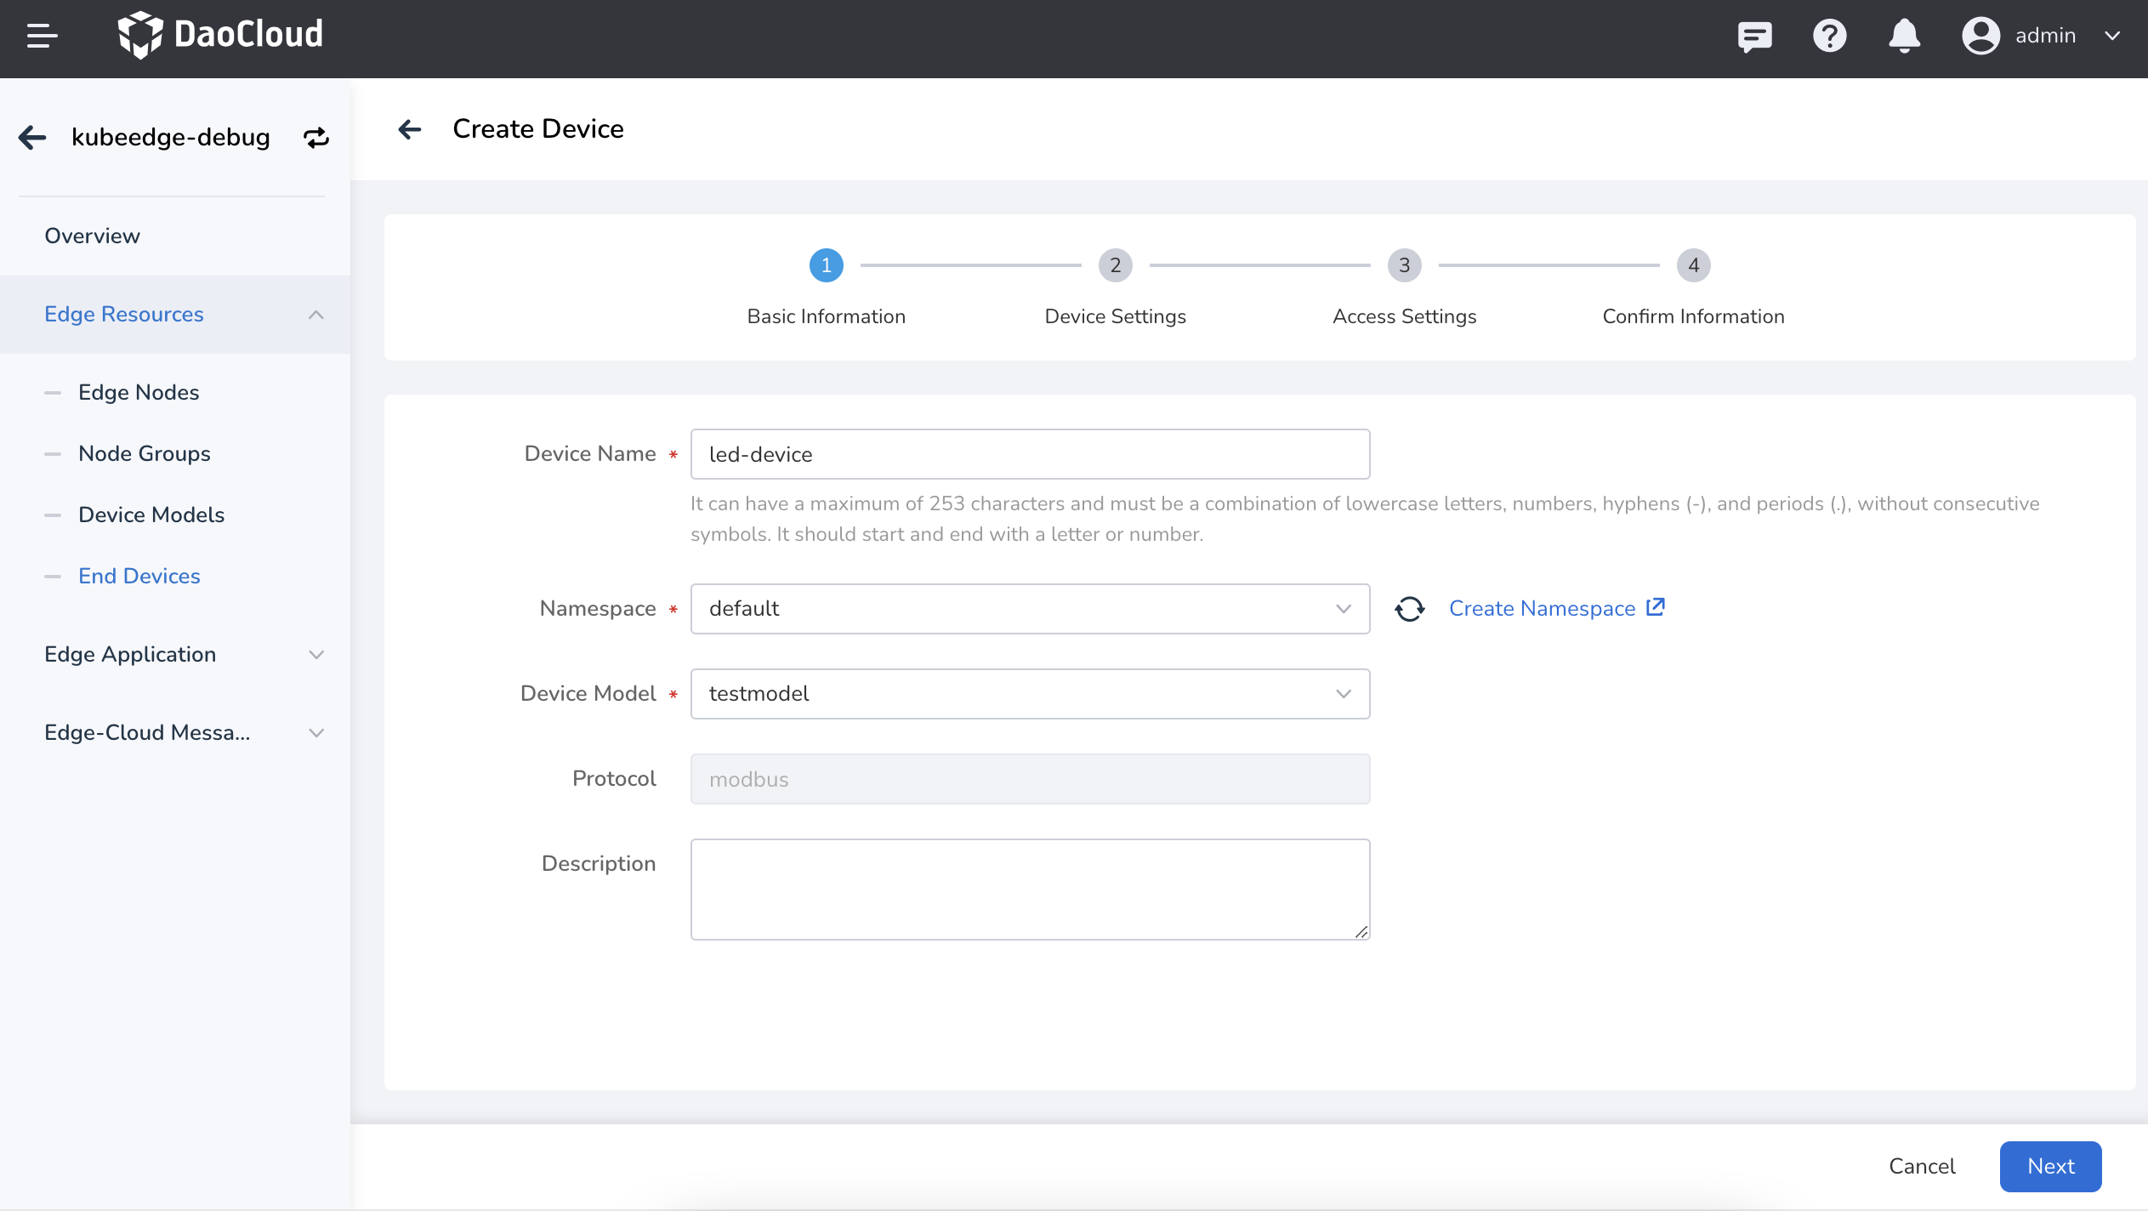The height and width of the screenshot is (1211, 2148).
Task: Open the messages chat icon
Action: click(x=1754, y=36)
